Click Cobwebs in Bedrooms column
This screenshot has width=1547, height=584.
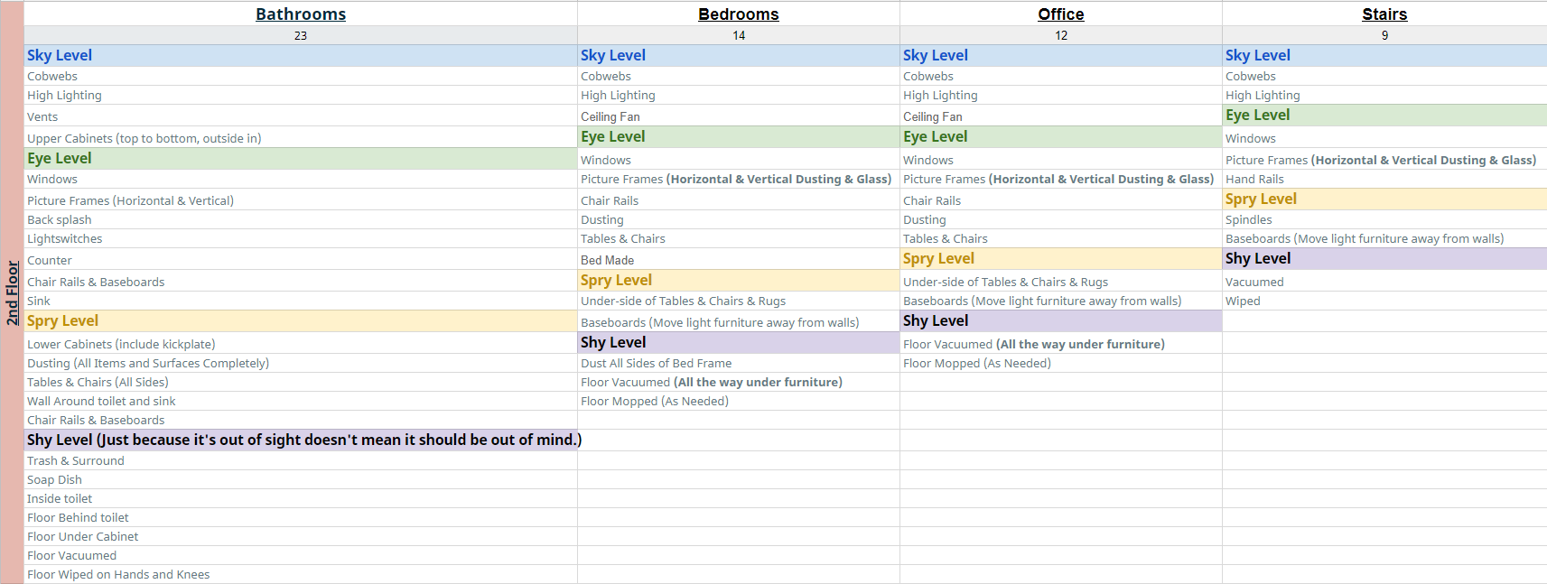click(739, 76)
